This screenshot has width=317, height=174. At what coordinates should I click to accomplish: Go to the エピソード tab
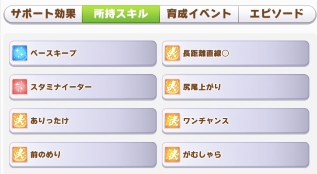click(x=277, y=14)
